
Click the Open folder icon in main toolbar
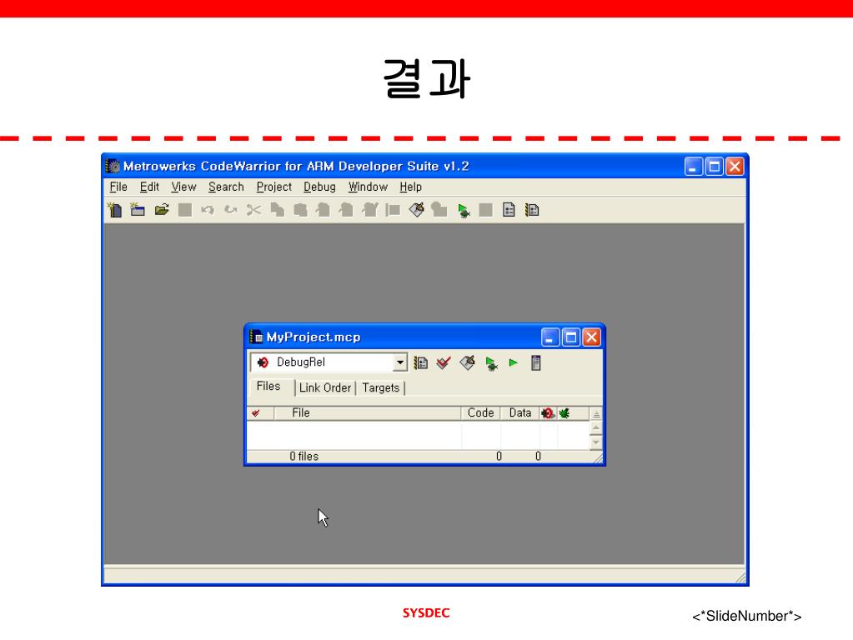click(162, 210)
